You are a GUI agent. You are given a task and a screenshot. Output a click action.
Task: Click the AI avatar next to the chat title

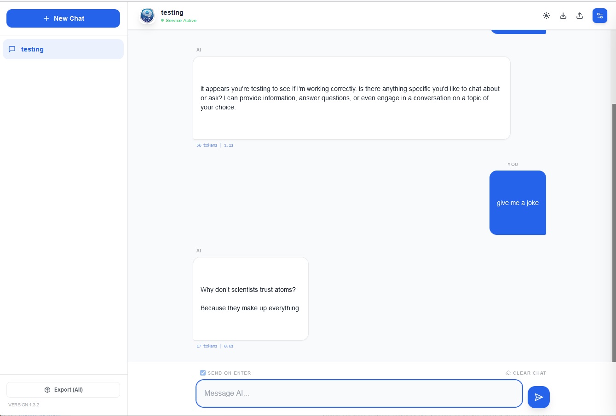point(147,15)
